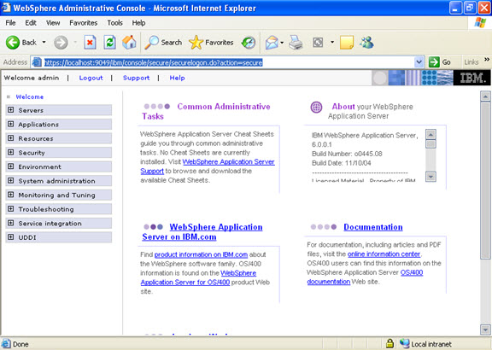Open the Edit menu

31,23
